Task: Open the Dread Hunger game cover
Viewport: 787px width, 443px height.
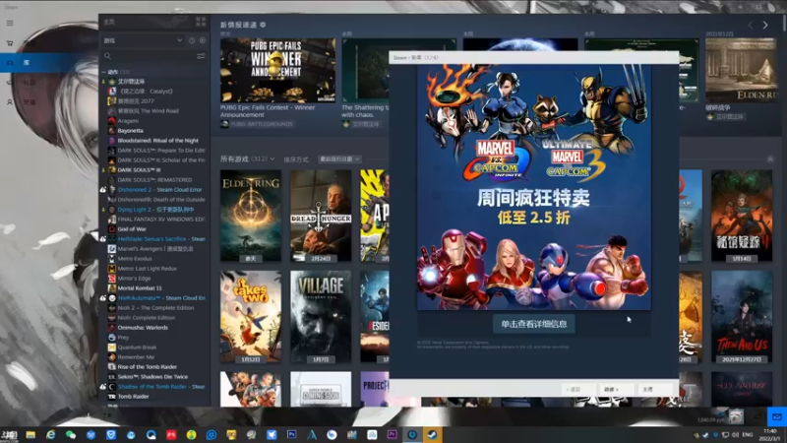Action: pos(321,216)
